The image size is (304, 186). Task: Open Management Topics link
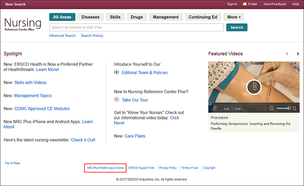point(33,95)
